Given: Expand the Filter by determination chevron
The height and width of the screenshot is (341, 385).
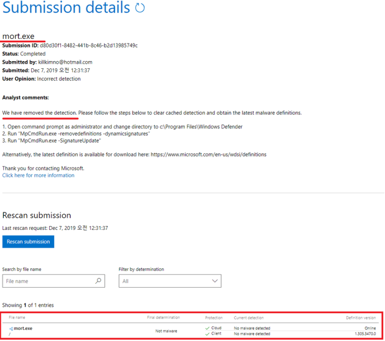Looking at the screenshot, I should click(x=215, y=281).
